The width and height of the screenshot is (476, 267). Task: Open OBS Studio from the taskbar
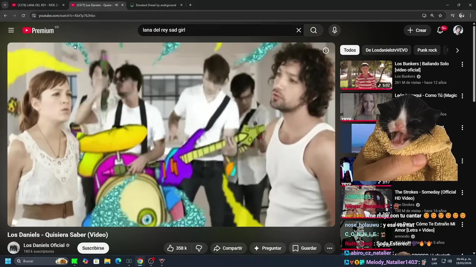pyautogui.click(x=151, y=261)
